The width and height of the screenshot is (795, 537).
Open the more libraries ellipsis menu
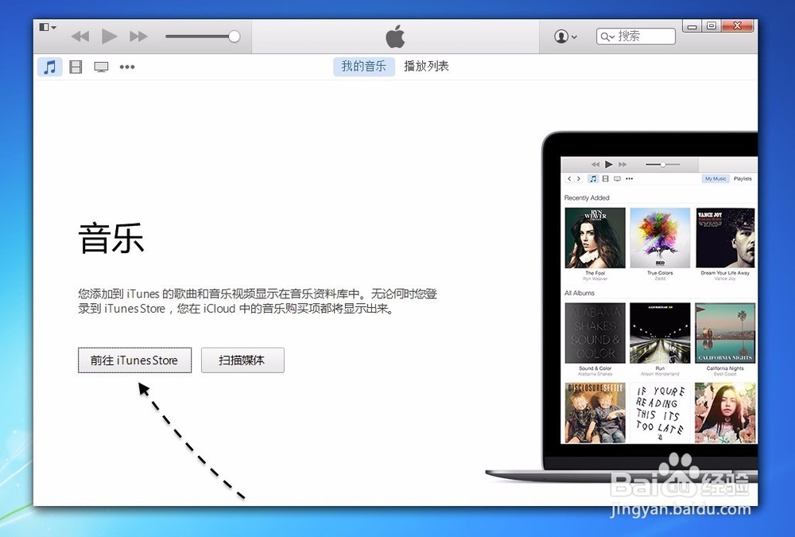click(x=126, y=67)
